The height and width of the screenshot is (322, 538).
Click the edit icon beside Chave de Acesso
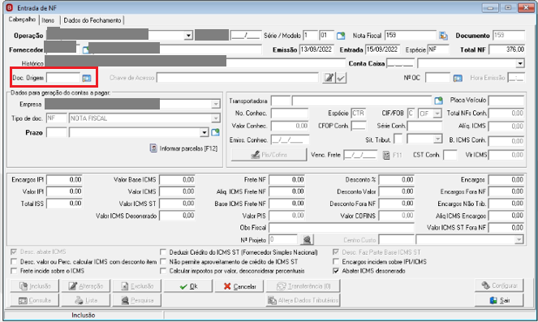329,78
